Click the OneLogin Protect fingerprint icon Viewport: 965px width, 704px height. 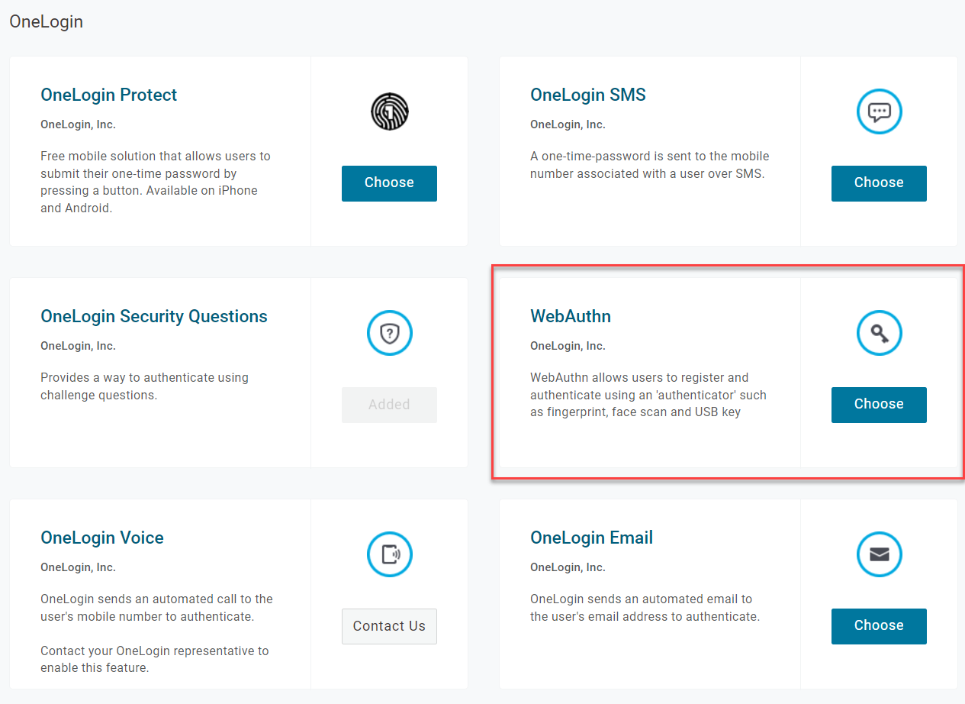tap(389, 111)
